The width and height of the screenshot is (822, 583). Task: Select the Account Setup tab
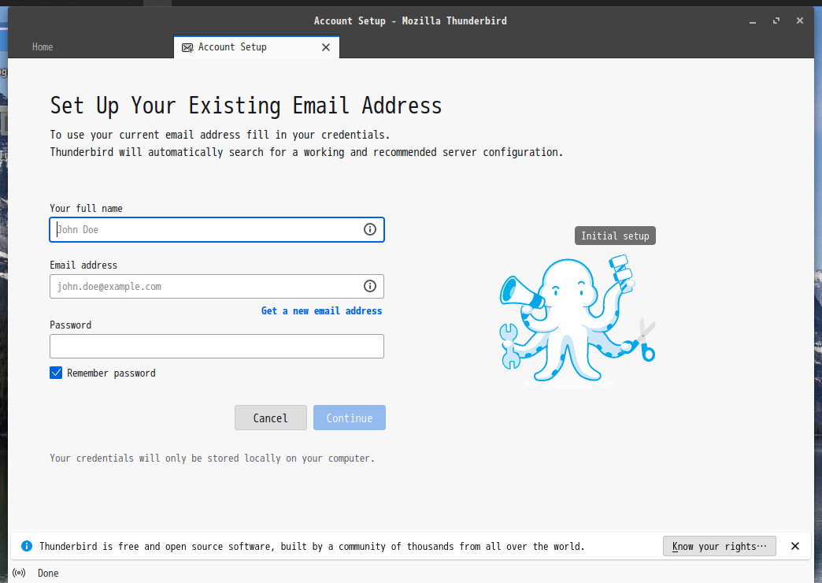point(257,47)
